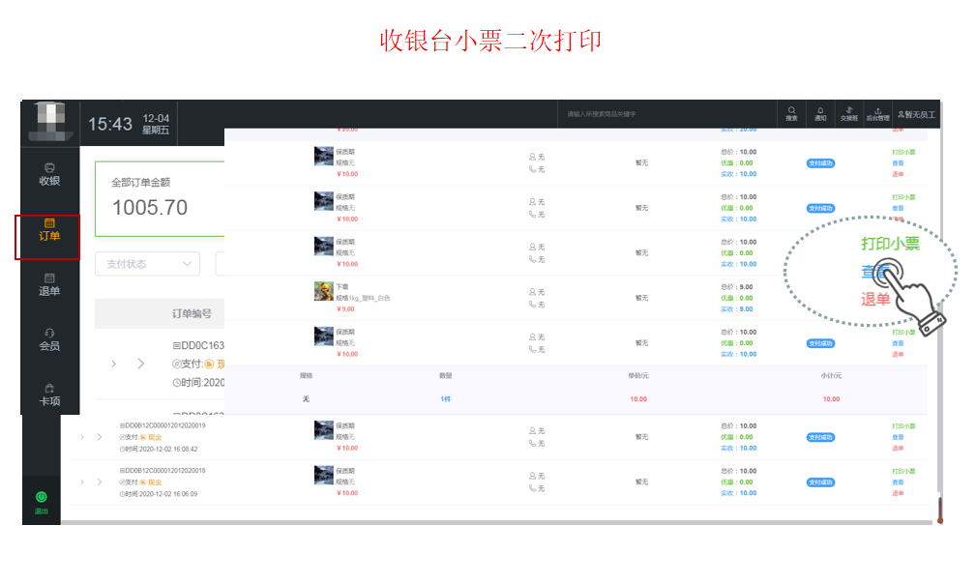Click 支付成功 badge of order ending 020018
Viewport: 976px width, 584px height.
click(x=820, y=482)
